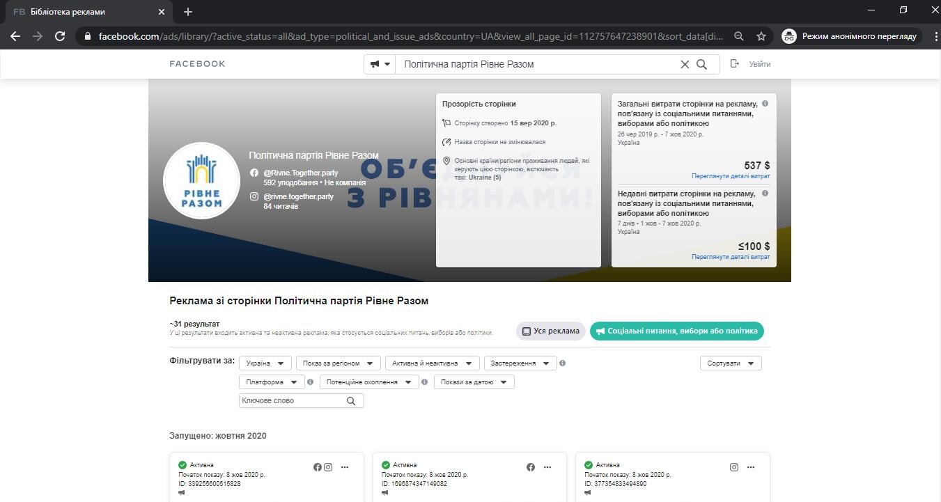Open a new browser tab

[188, 12]
